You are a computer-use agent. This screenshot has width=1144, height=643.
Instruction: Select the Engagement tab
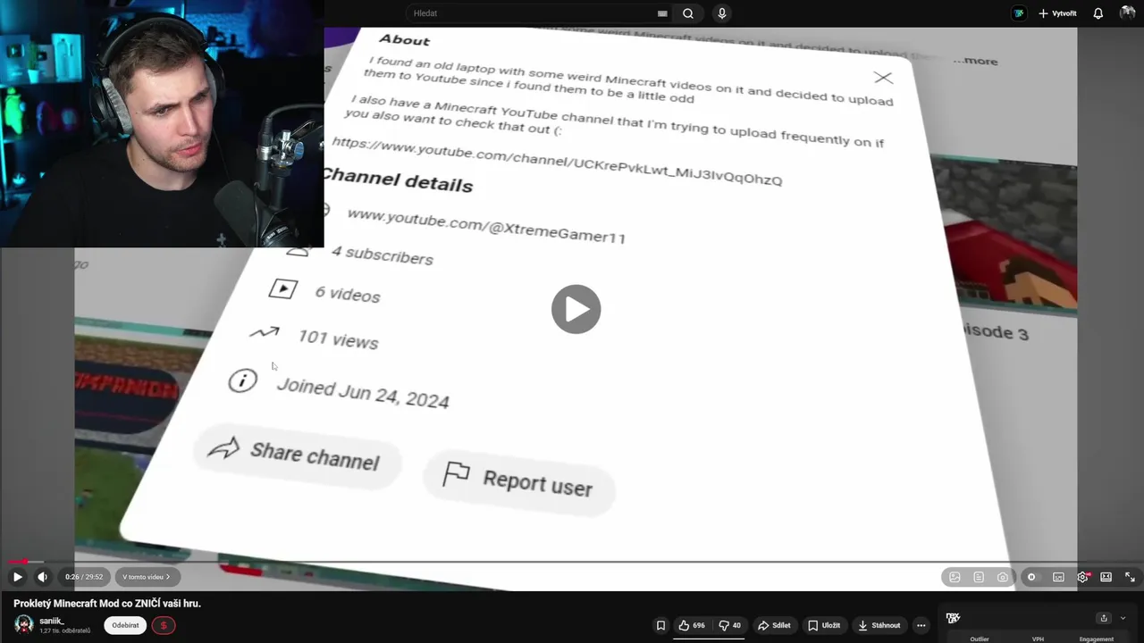(x=1097, y=639)
